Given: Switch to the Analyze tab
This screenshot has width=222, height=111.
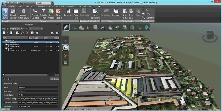Looking at the screenshot, I should 41,6.
